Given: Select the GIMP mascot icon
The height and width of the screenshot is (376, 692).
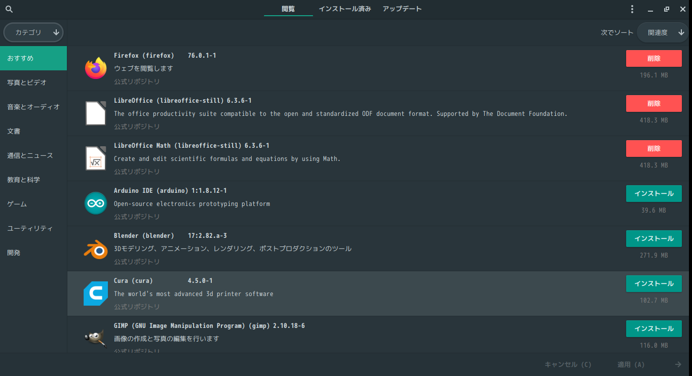Looking at the screenshot, I should [96, 338].
